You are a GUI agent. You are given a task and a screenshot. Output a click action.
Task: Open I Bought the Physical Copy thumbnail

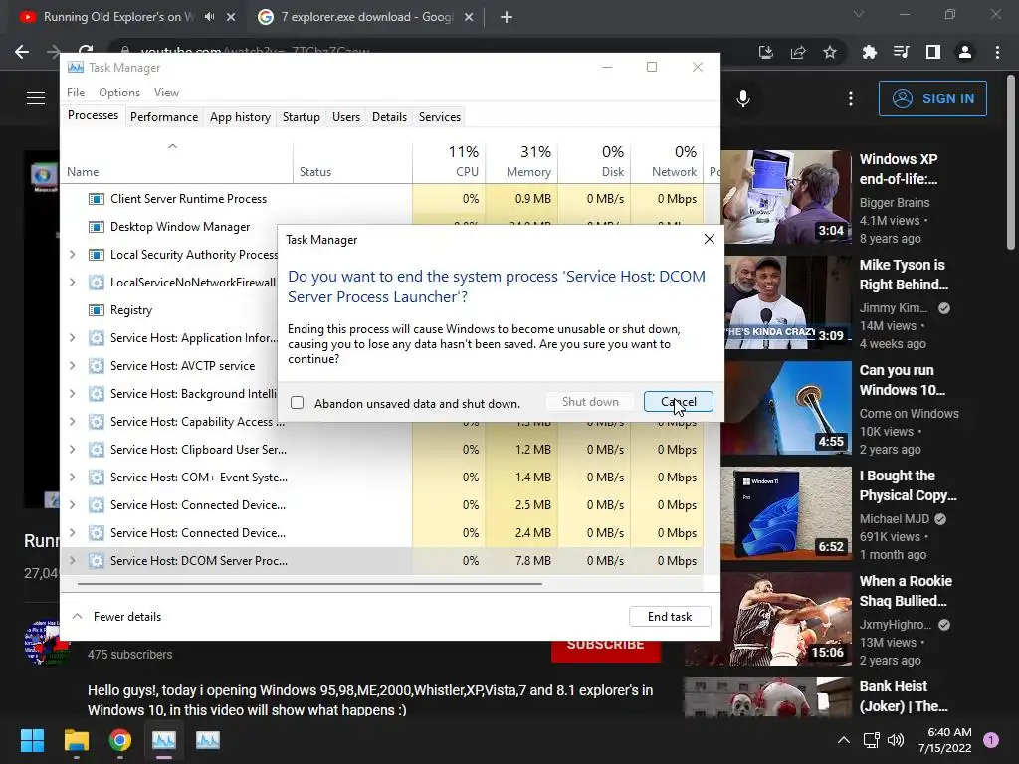click(x=787, y=513)
